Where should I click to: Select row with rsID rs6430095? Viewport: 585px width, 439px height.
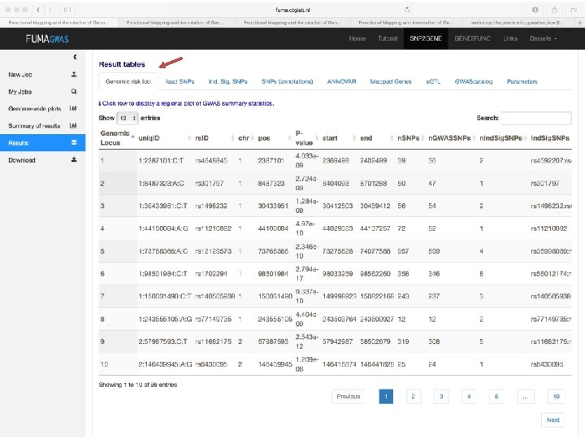(x=335, y=364)
